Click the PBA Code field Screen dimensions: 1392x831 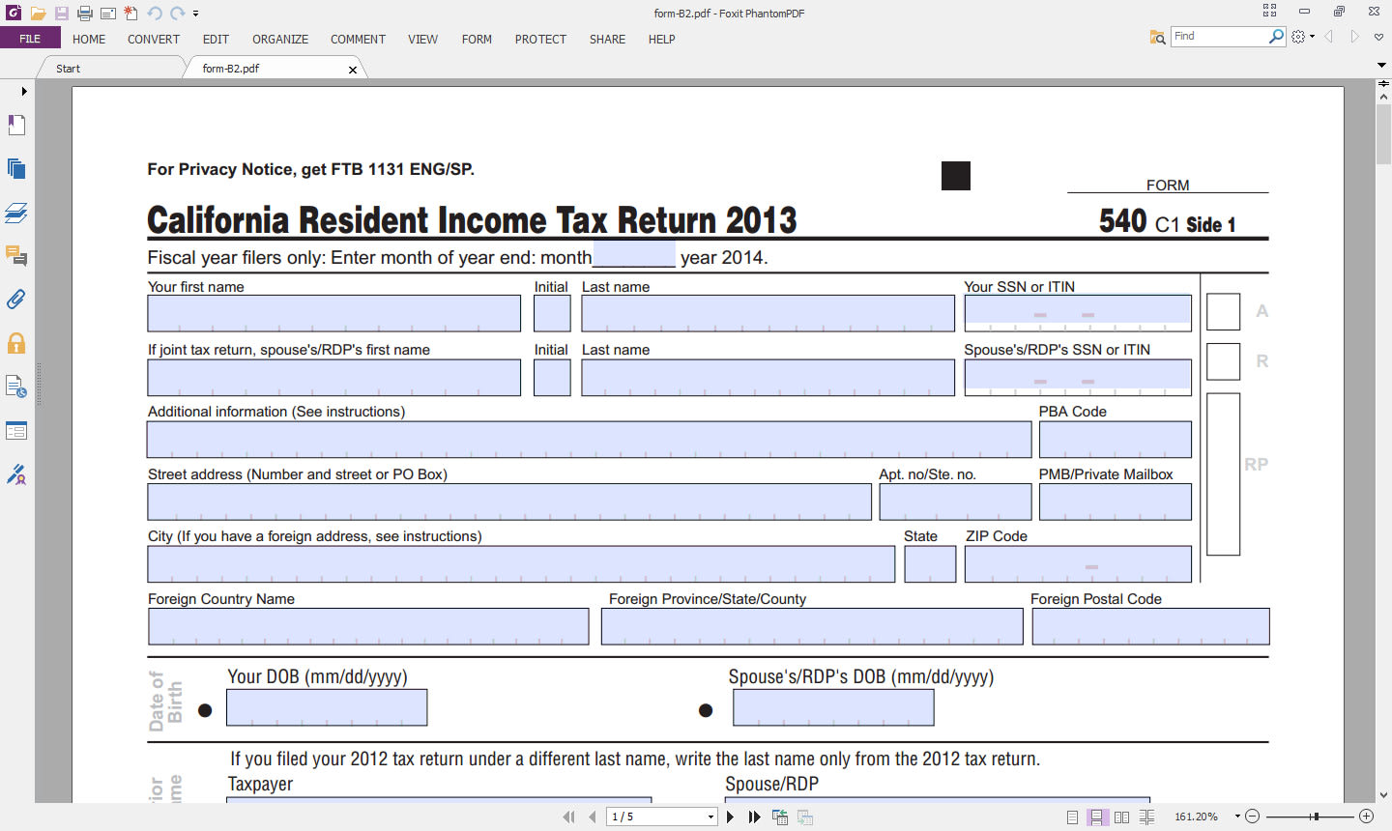(1116, 440)
